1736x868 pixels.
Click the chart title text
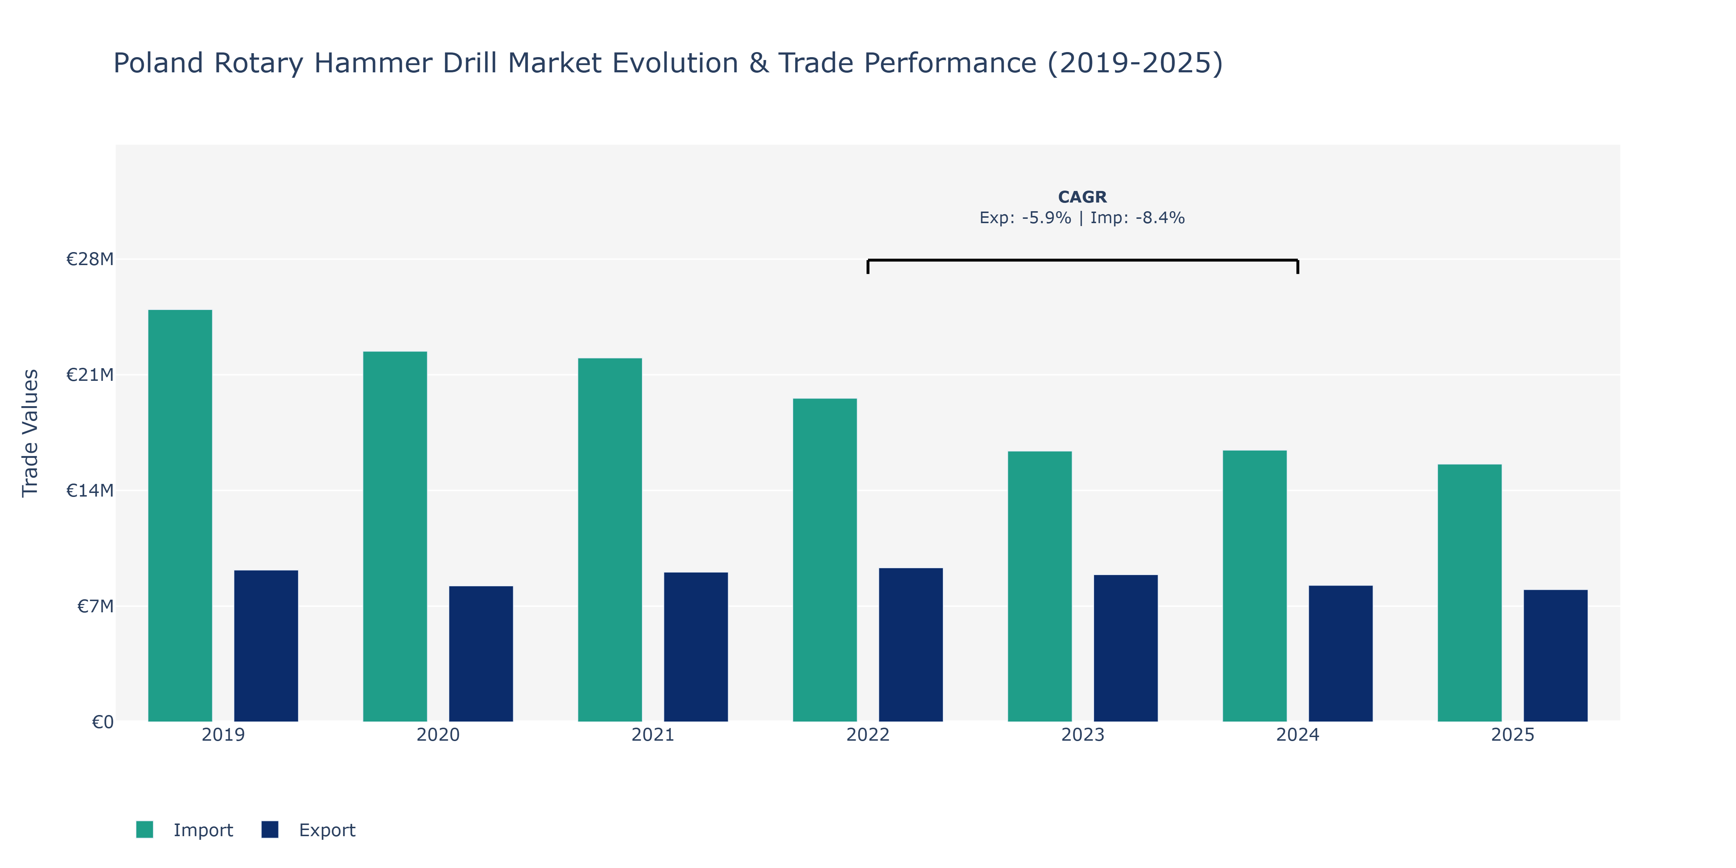(x=668, y=63)
